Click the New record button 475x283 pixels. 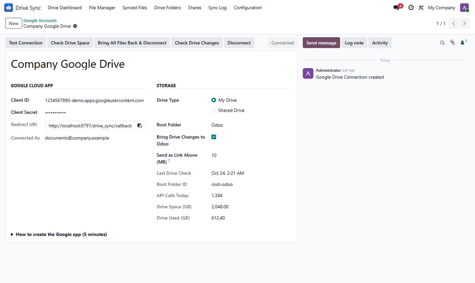pyautogui.click(x=14, y=23)
